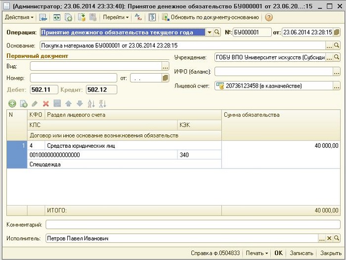Click the 40 000,00 sum cell in row 1

pos(281,155)
